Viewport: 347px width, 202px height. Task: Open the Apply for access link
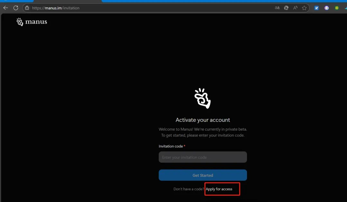[219, 189]
